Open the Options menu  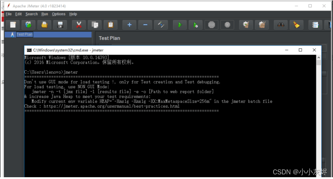[59, 14]
